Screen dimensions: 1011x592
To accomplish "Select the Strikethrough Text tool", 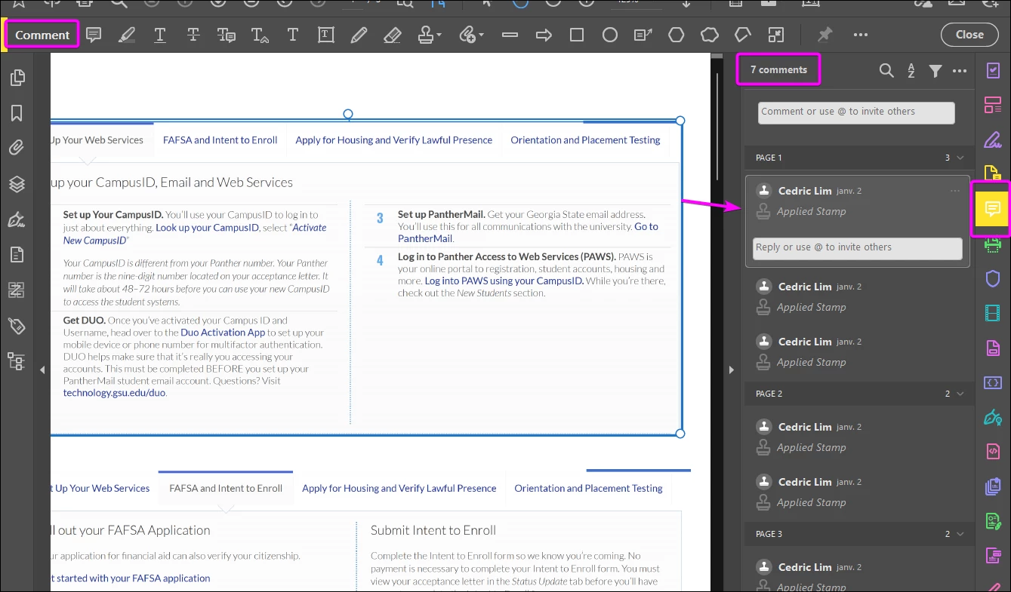I will (193, 35).
